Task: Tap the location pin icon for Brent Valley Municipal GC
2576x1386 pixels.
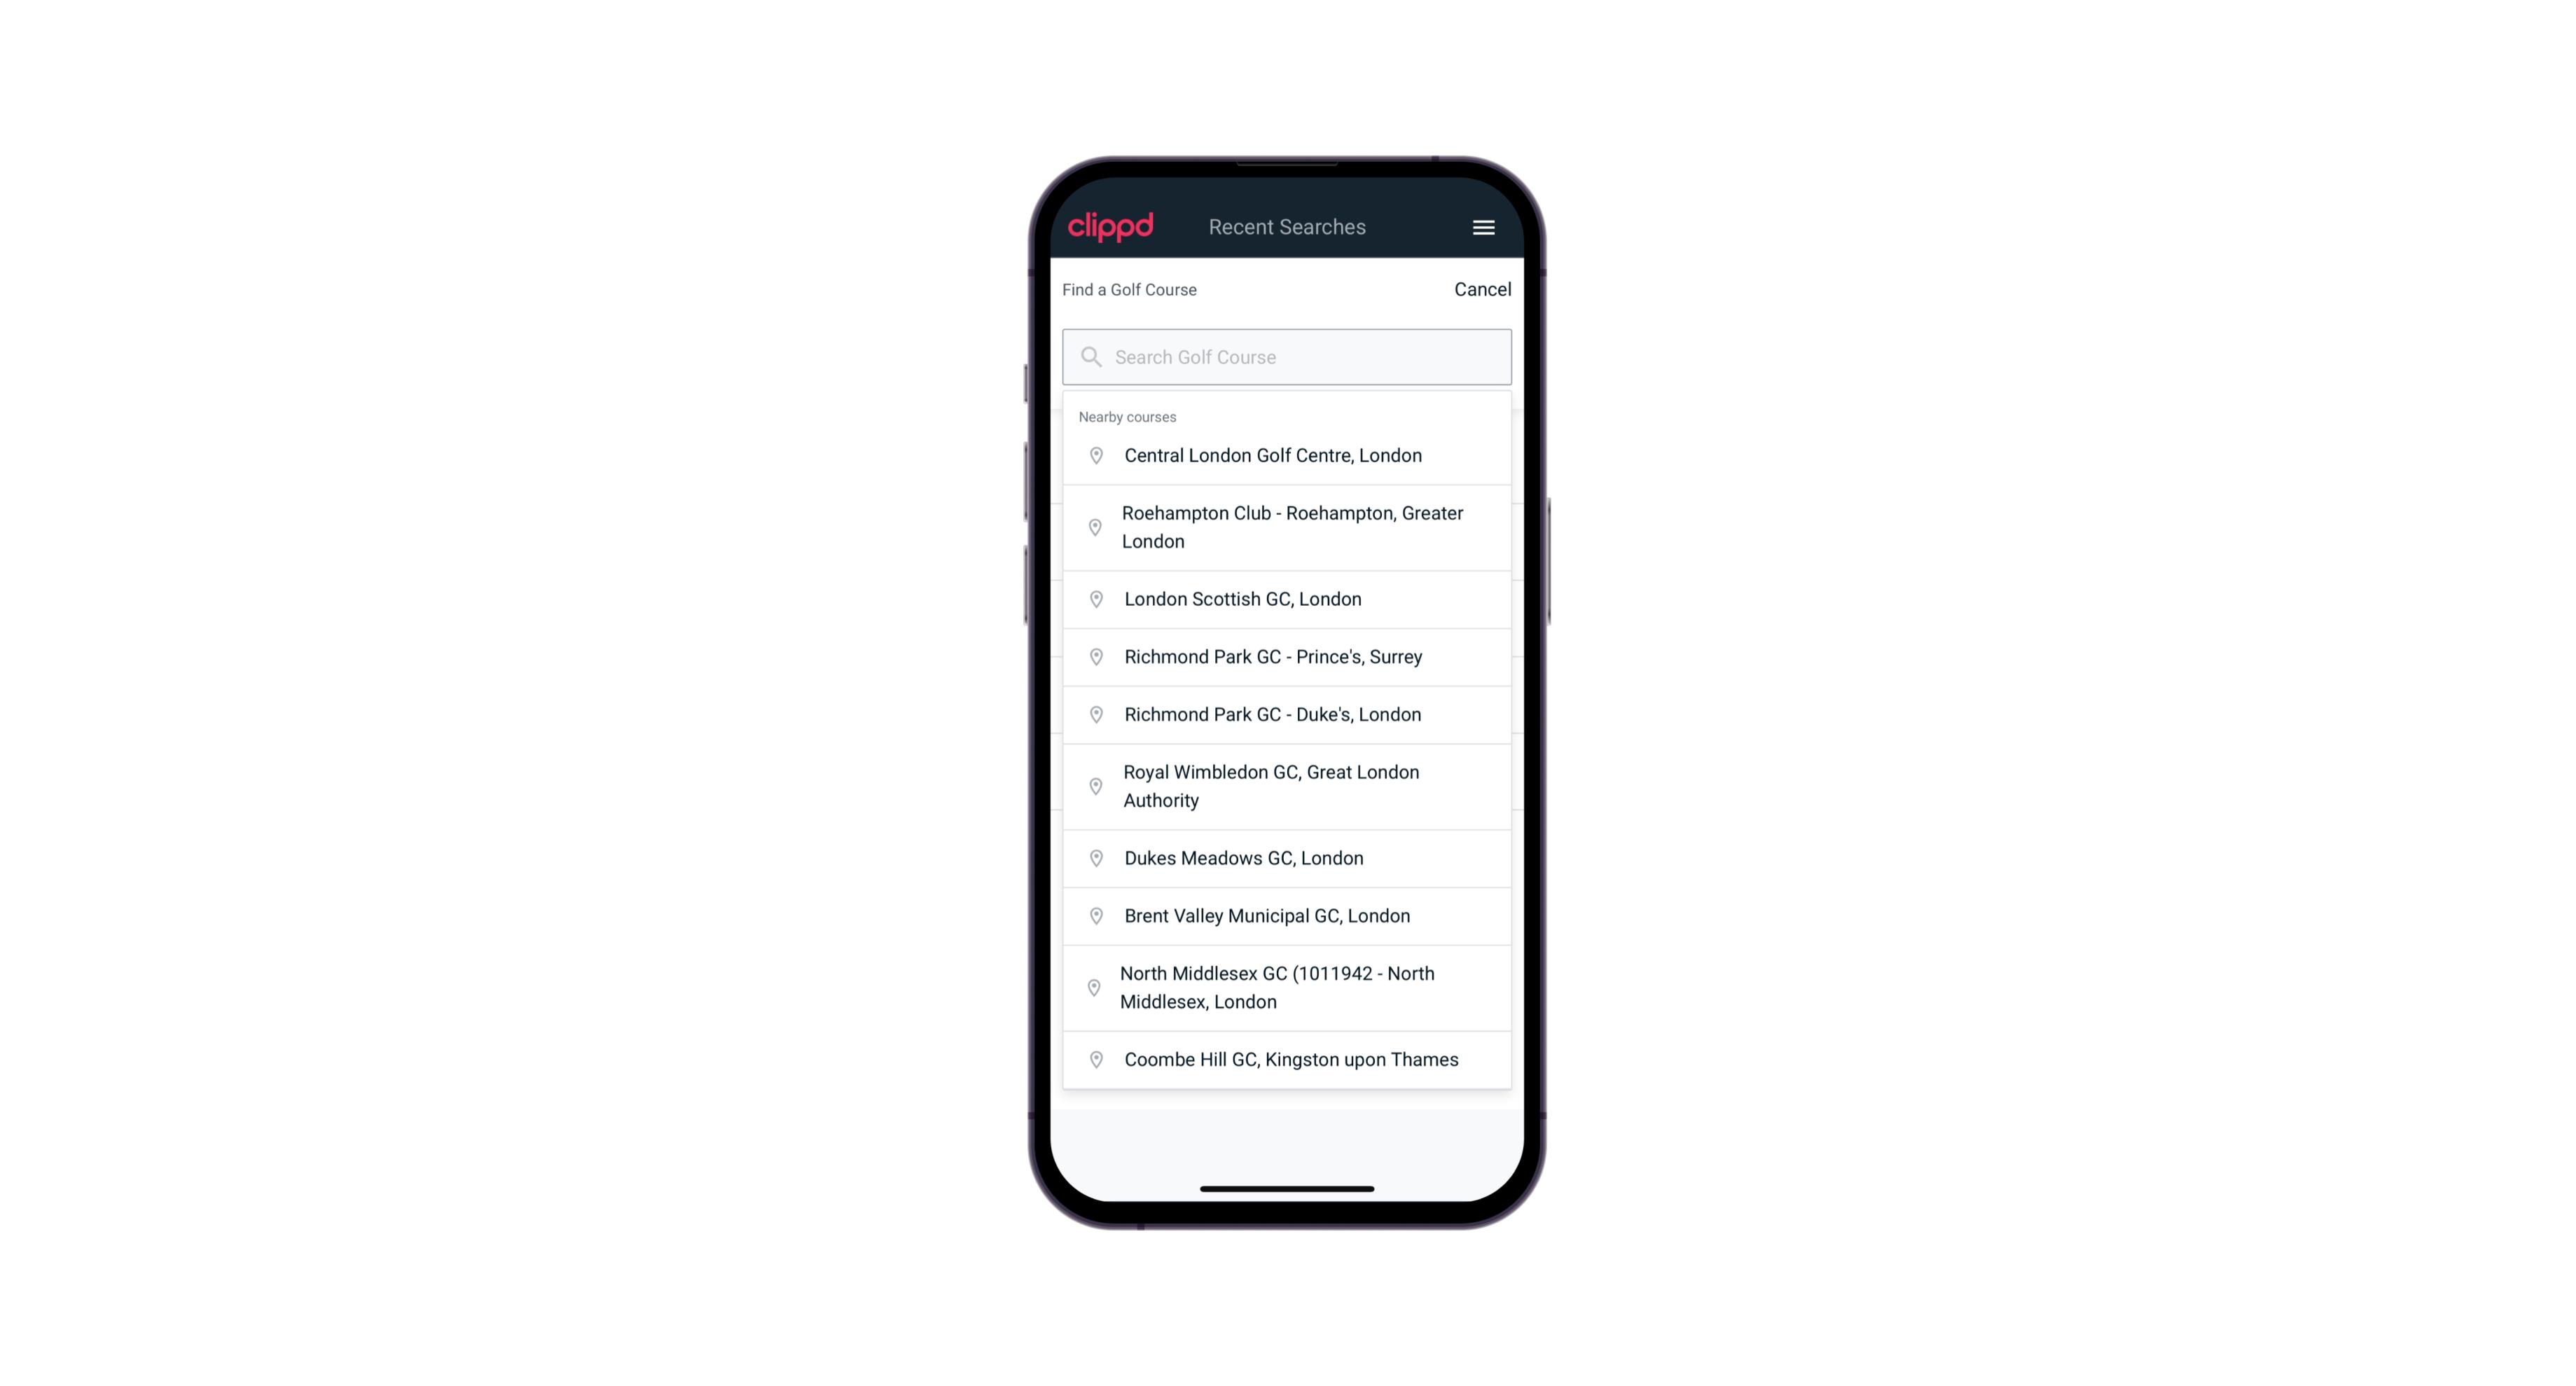Action: coord(1093,915)
